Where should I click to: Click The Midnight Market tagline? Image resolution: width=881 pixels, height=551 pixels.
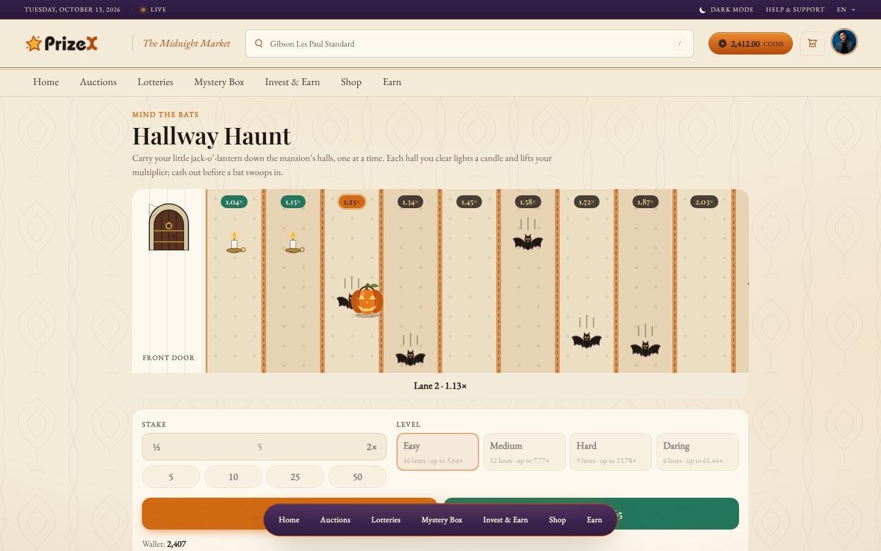tap(187, 43)
